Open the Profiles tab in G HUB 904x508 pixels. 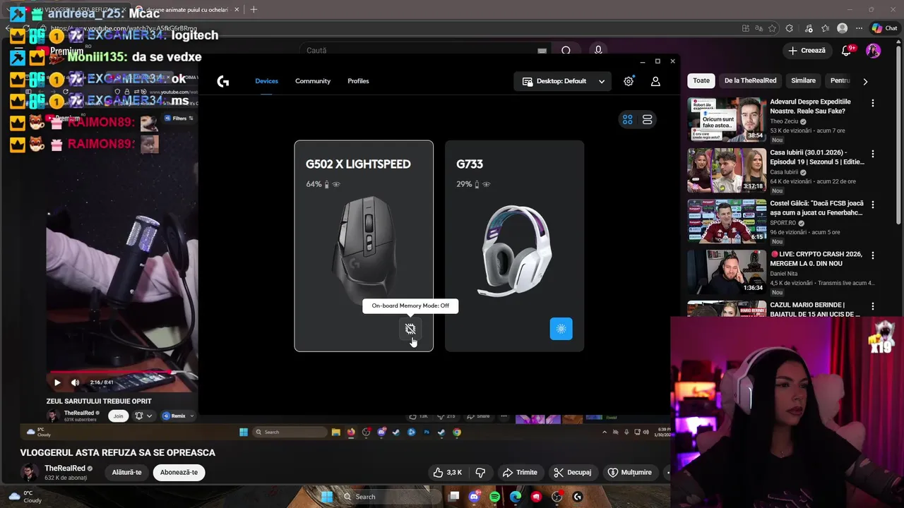tap(358, 81)
